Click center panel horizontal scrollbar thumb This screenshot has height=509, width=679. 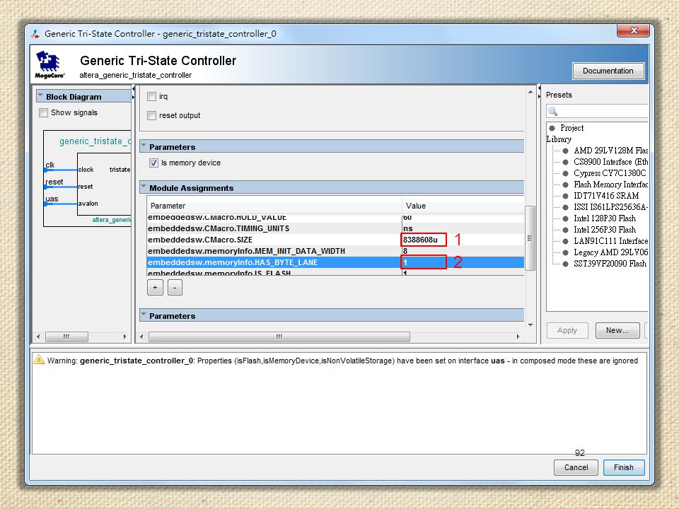pos(279,337)
